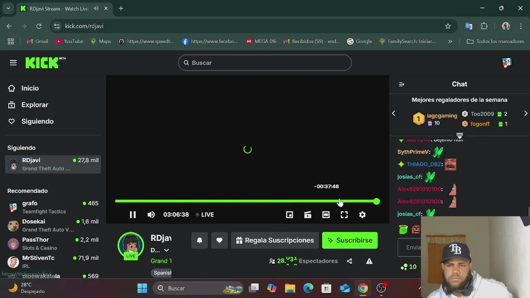Viewport: 530px width, 298px height.
Task: Click RDjavi channel avatar
Action: click(131, 245)
